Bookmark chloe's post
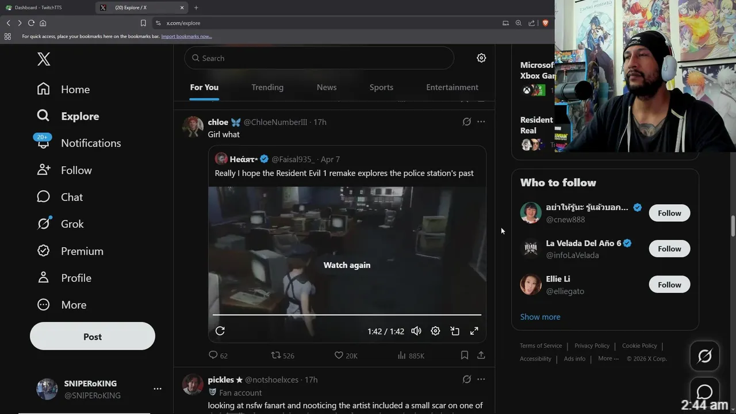 click(x=465, y=355)
